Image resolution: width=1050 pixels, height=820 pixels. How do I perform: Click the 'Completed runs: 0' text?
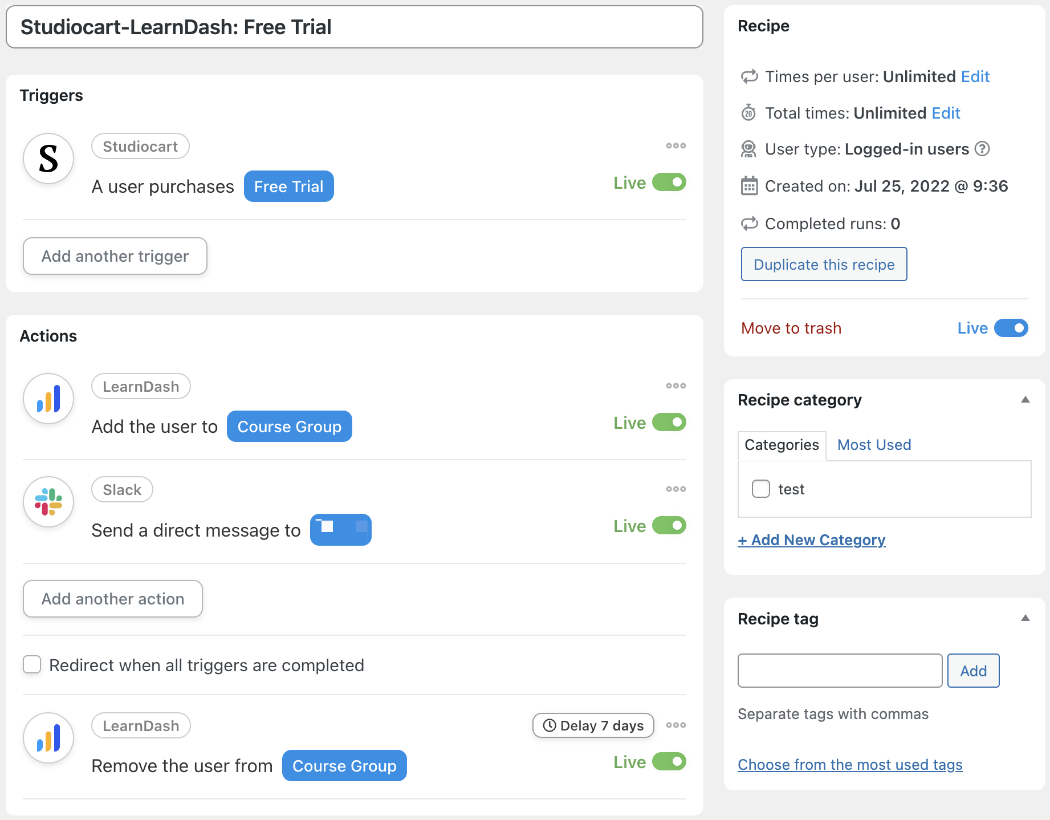pos(833,224)
